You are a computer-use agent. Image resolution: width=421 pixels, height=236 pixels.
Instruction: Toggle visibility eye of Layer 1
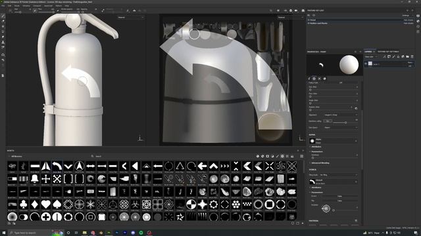pos(366,64)
